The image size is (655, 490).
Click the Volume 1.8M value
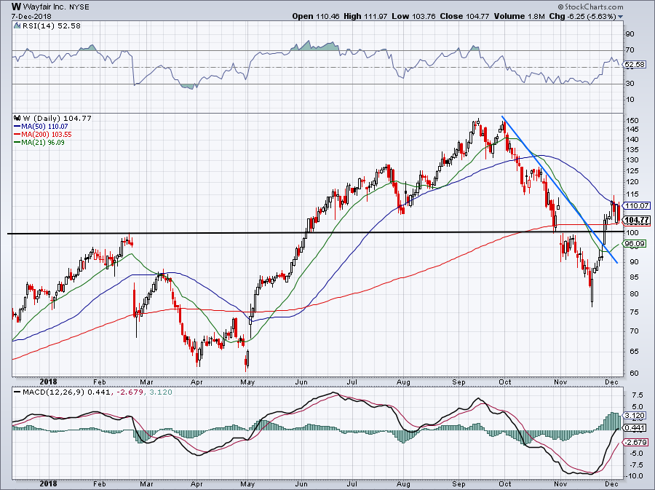point(519,16)
